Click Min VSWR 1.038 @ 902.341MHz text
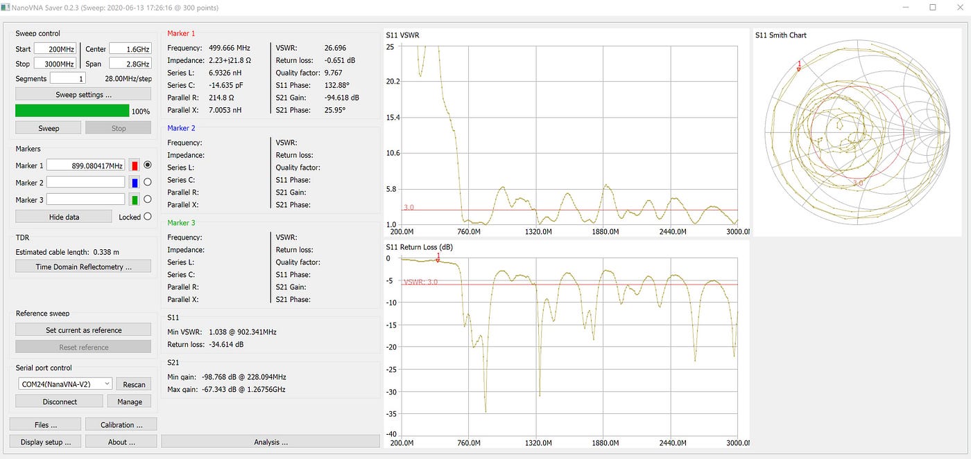The height and width of the screenshot is (459, 971). click(x=222, y=332)
